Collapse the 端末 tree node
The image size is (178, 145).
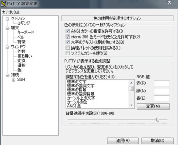(7, 28)
